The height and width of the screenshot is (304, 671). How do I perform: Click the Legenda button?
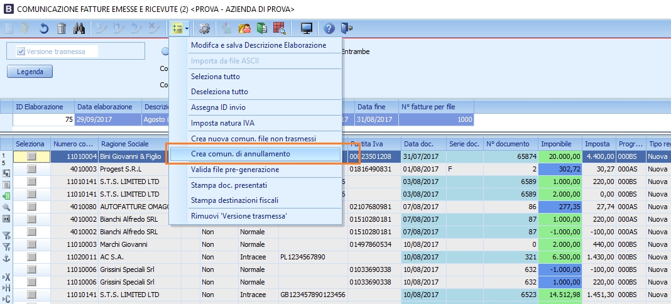tap(30, 72)
